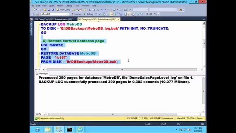Click the Paste icon in toolbar
Screen dimensions: 236x133
pos(97,10)
